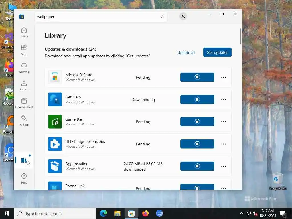
Task: Click the Microsoft Store app icon
Action: [55, 77]
